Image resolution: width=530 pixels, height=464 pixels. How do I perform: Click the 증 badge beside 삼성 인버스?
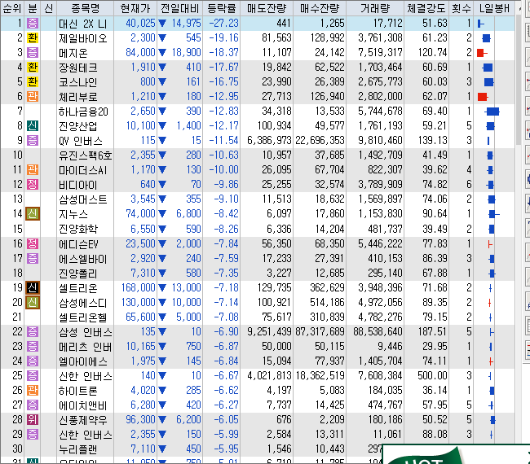click(33, 331)
